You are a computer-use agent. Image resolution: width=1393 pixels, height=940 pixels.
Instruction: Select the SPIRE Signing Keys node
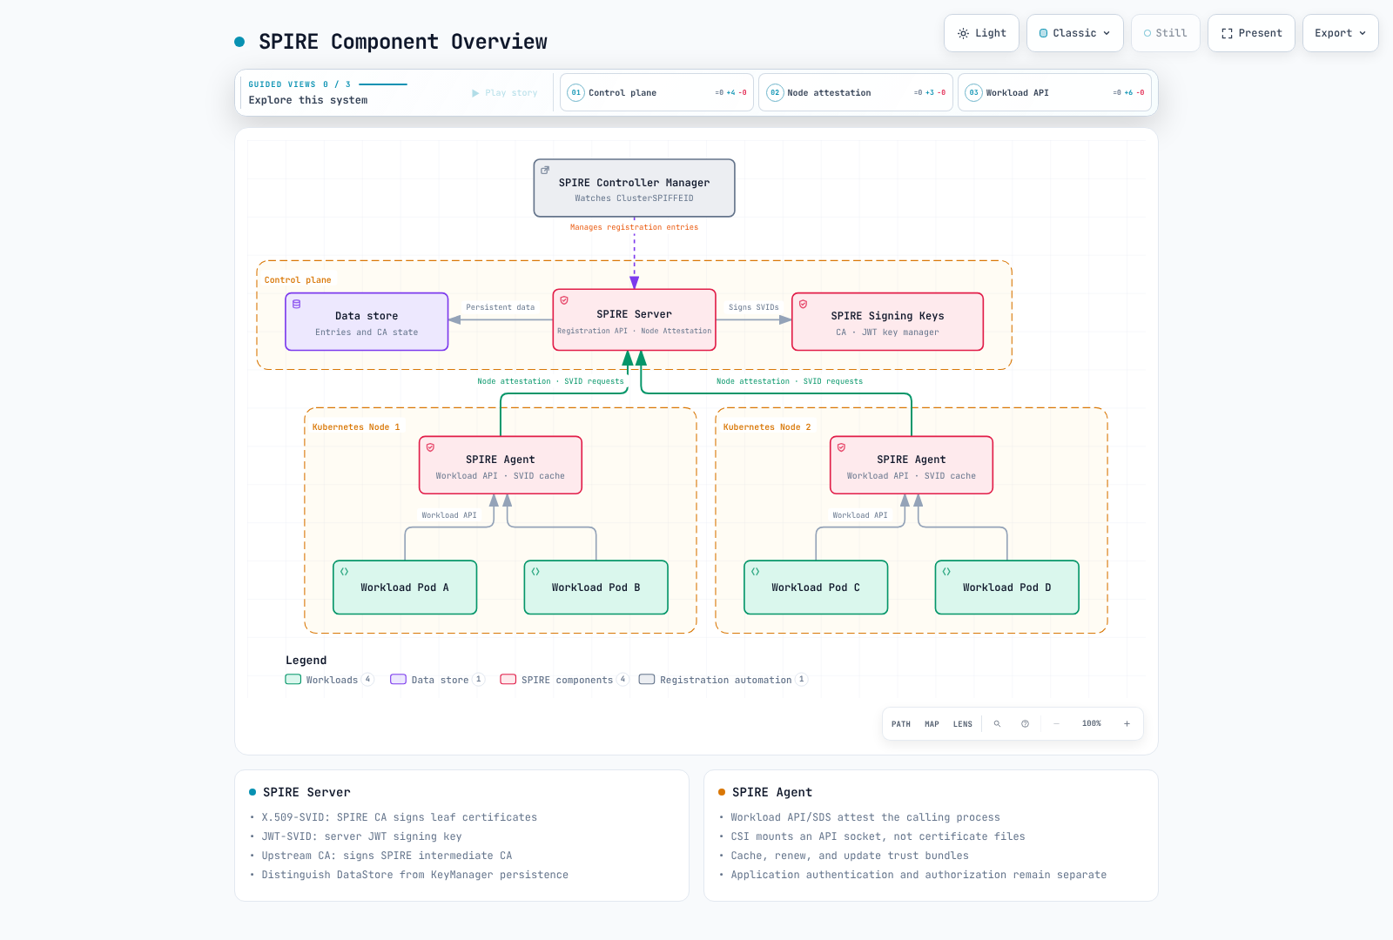[x=887, y=322]
